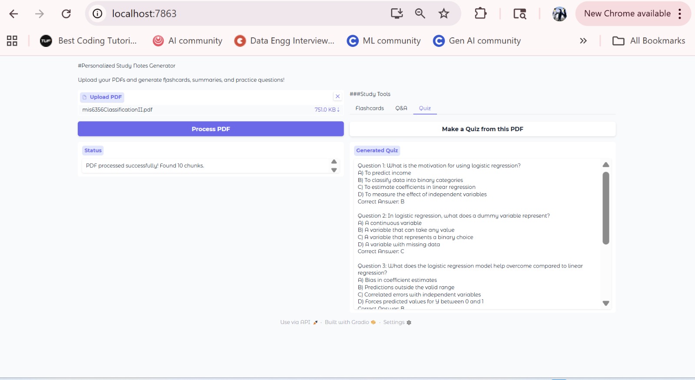Open the All Bookmarks folder
The width and height of the screenshot is (695, 380).
click(649, 41)
